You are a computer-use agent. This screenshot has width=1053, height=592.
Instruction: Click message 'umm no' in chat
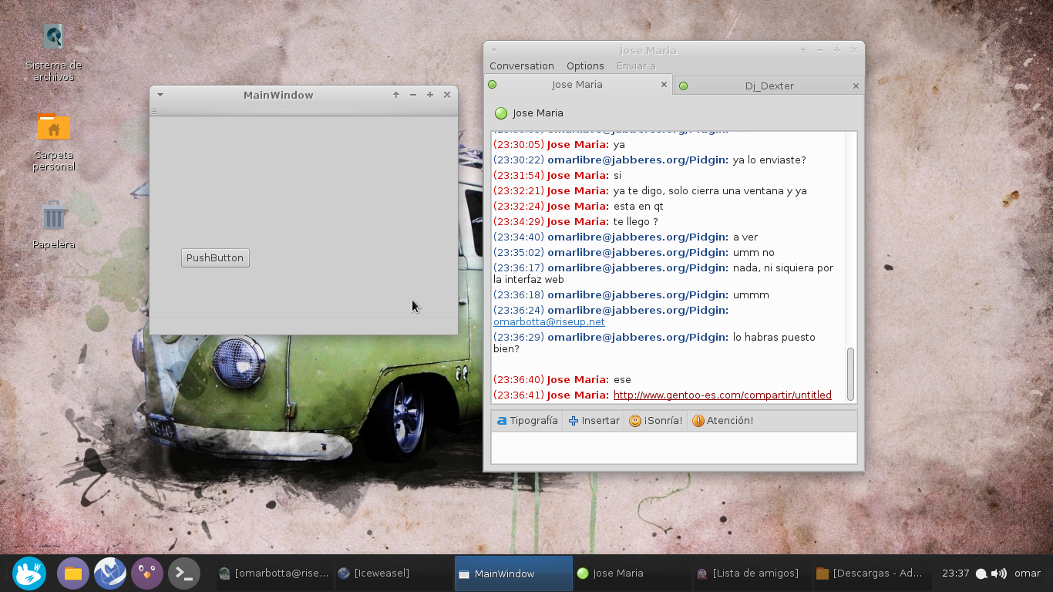tap(753, 253)
